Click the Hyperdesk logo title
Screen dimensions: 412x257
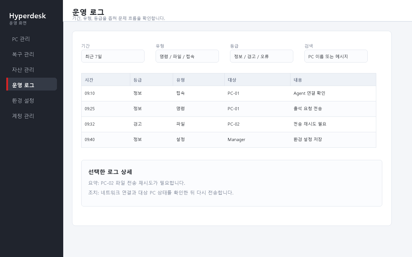(x=27, y=16)
